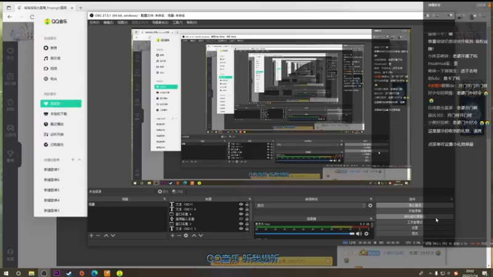
Task: Open 视频 in the QQ音乐 sidebar
Action: point(51,68)
